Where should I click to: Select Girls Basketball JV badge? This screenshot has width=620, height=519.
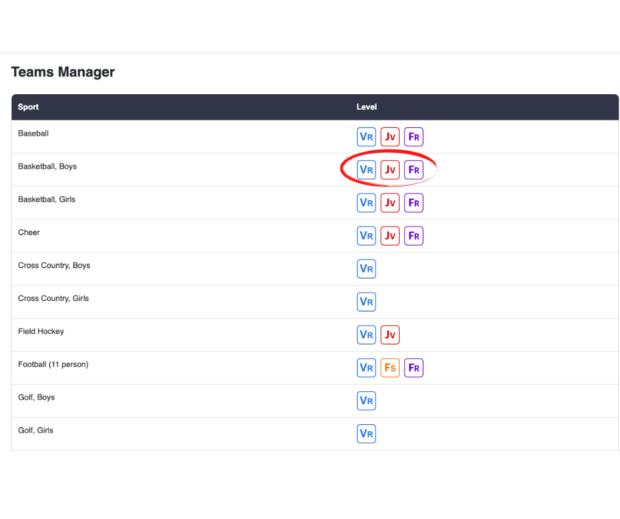coord(390,203)
